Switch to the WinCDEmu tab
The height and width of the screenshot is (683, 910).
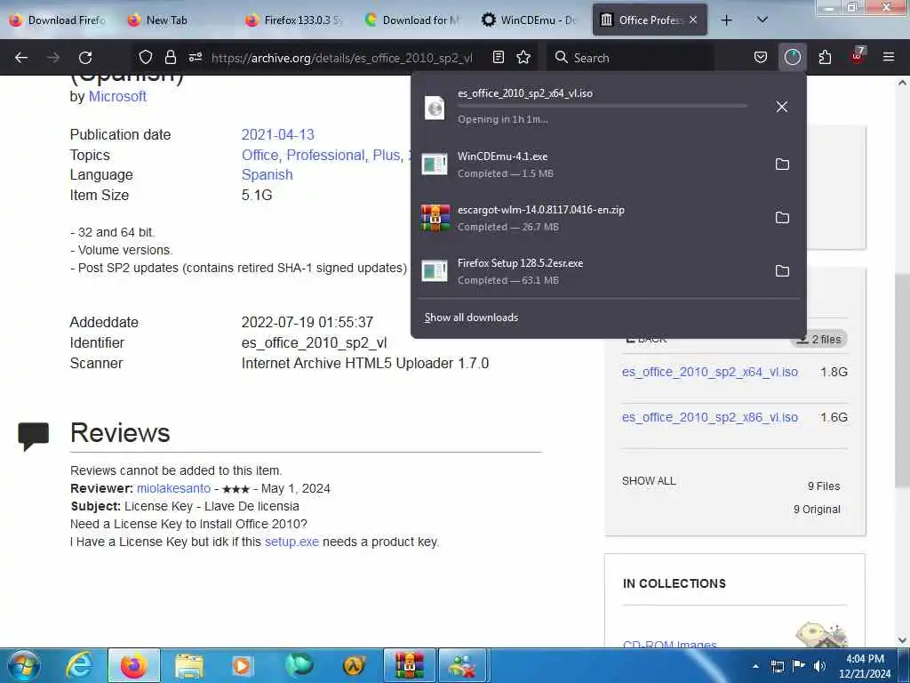click(530, 20)
